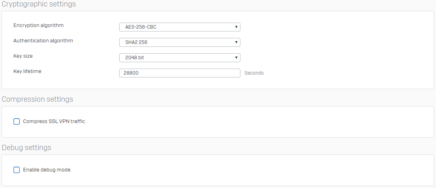Click the Key lifetime input field

coord(179,73)
